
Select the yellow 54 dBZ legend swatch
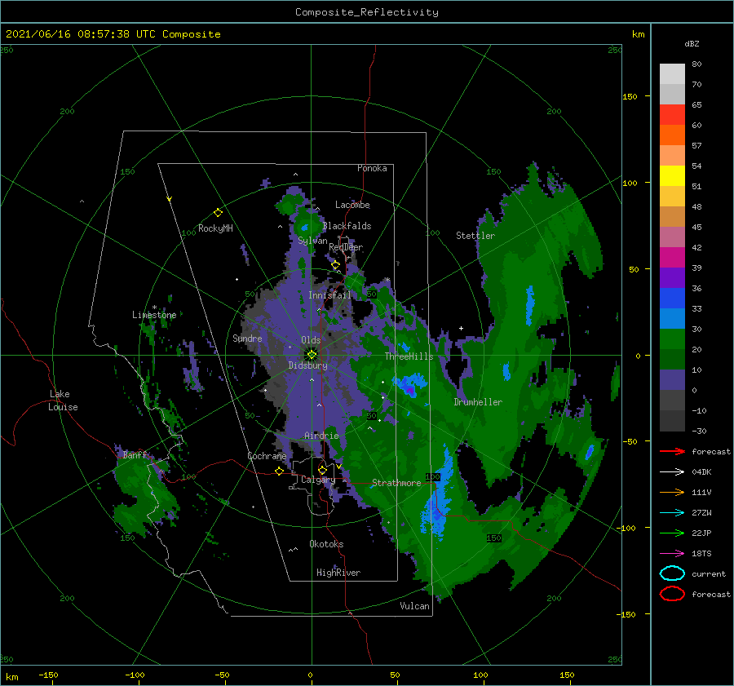[672, 175]
